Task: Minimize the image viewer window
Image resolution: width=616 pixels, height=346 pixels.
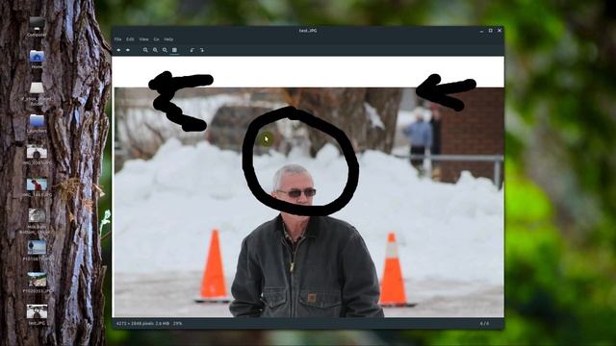Action: pyautogui.click(x=481, y=31)
